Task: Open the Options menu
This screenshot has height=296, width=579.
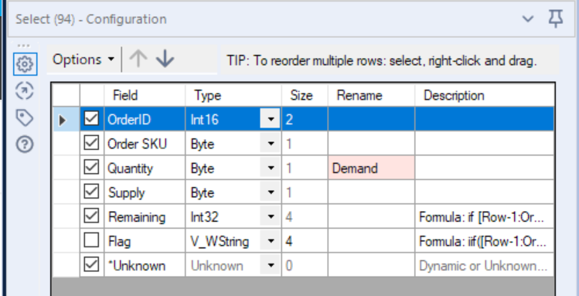Action: click(83, 60)
